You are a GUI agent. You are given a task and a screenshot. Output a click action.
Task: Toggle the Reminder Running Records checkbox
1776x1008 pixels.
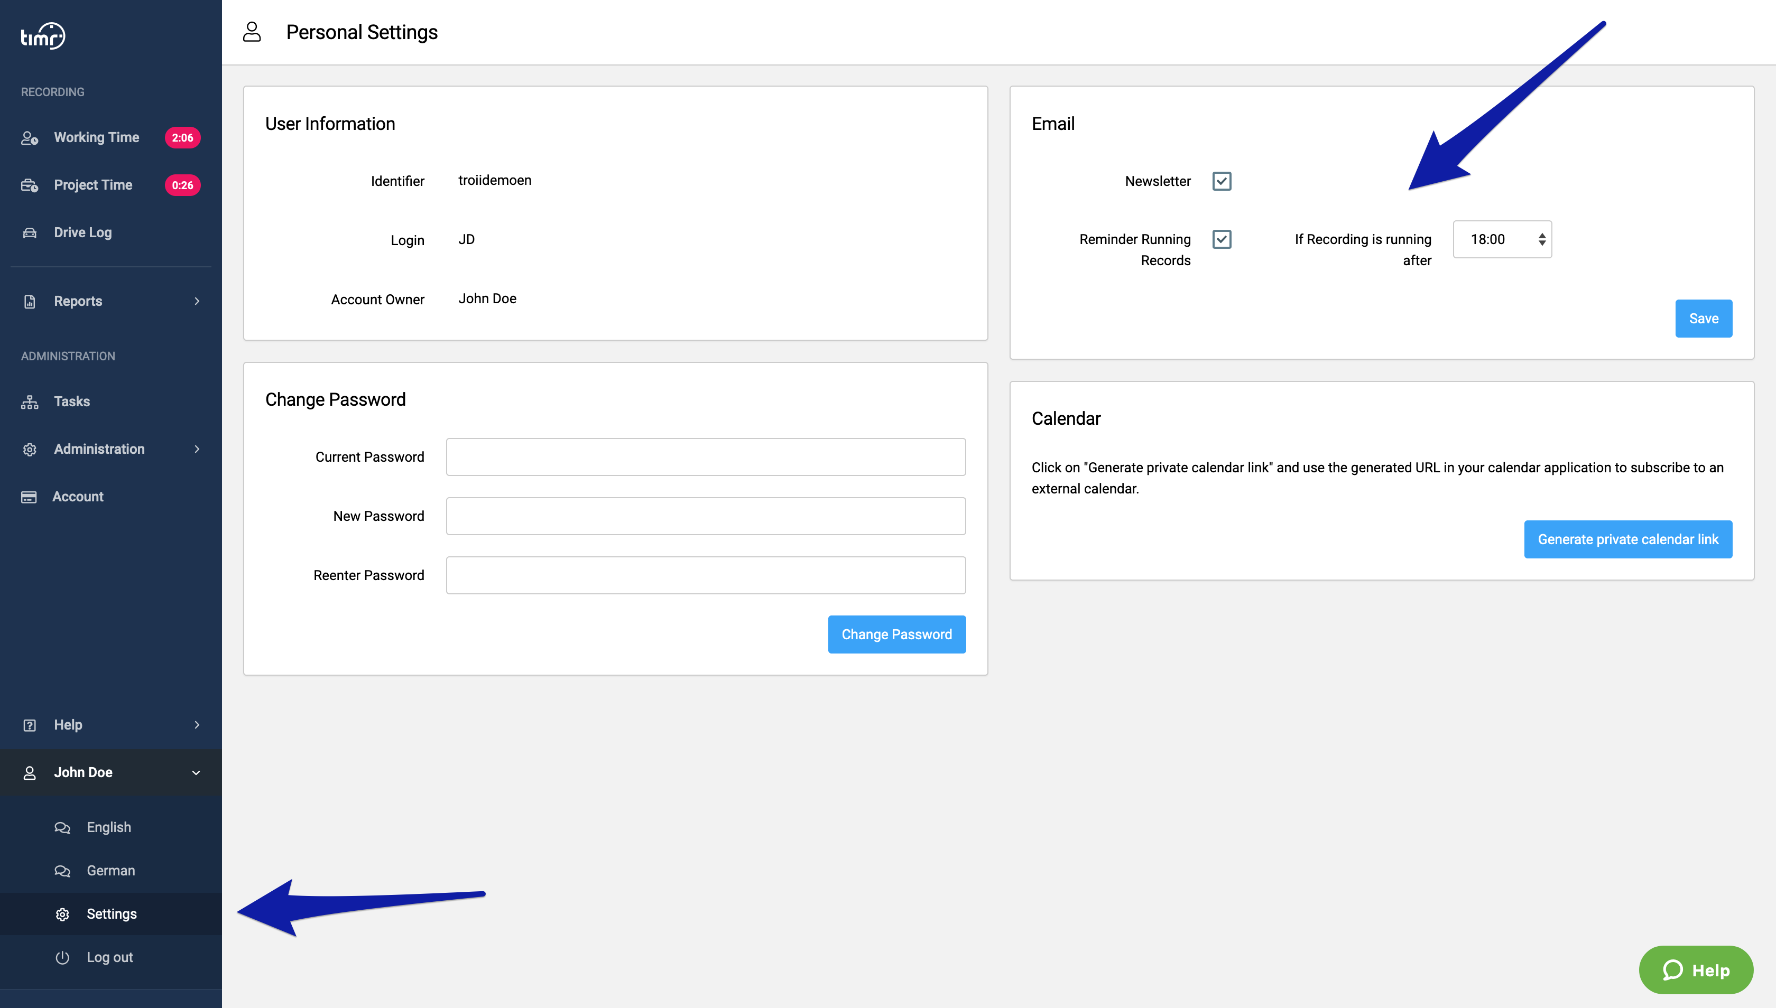coord(1222,239)
